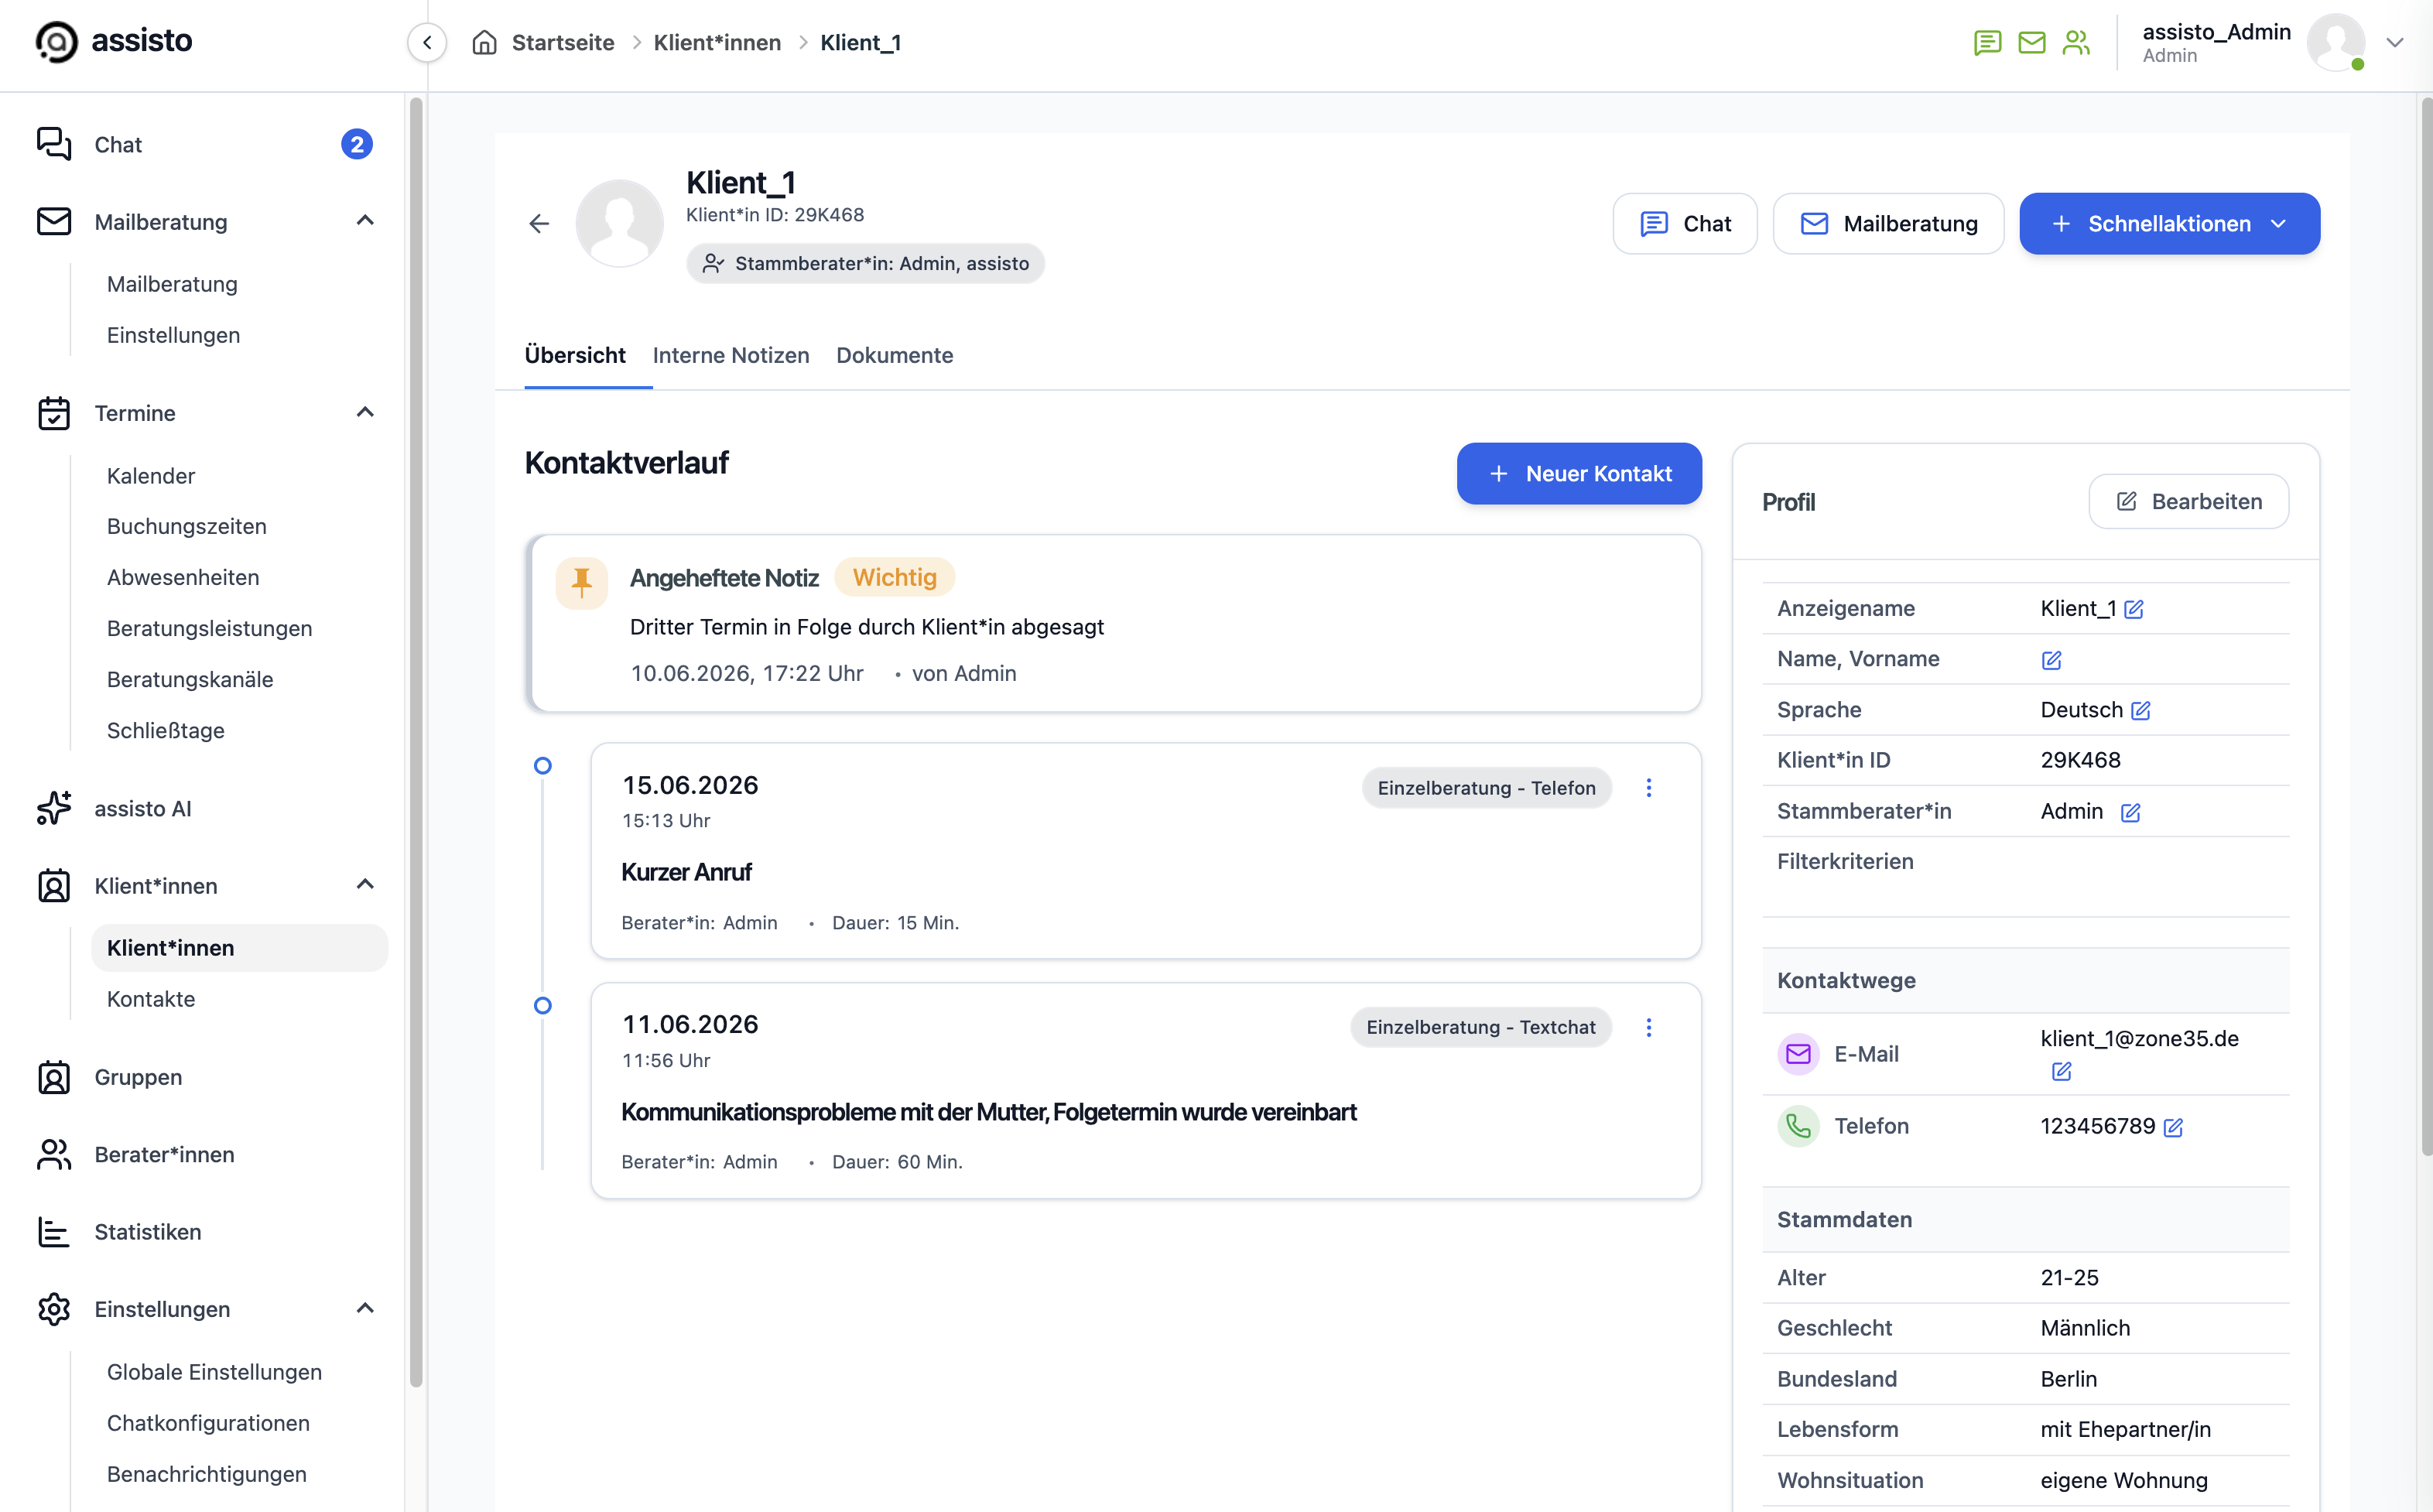The width and height of the screenshot is (2433, 1512).
Task: Collapse the Klient*innen sidebar section
Action: click(365, 885)
